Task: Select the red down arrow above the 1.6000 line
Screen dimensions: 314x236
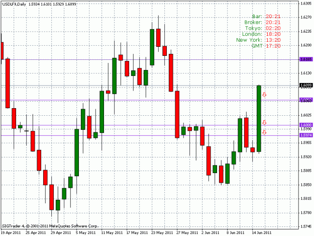Action: pyautogui.click(x=264, y=122)
